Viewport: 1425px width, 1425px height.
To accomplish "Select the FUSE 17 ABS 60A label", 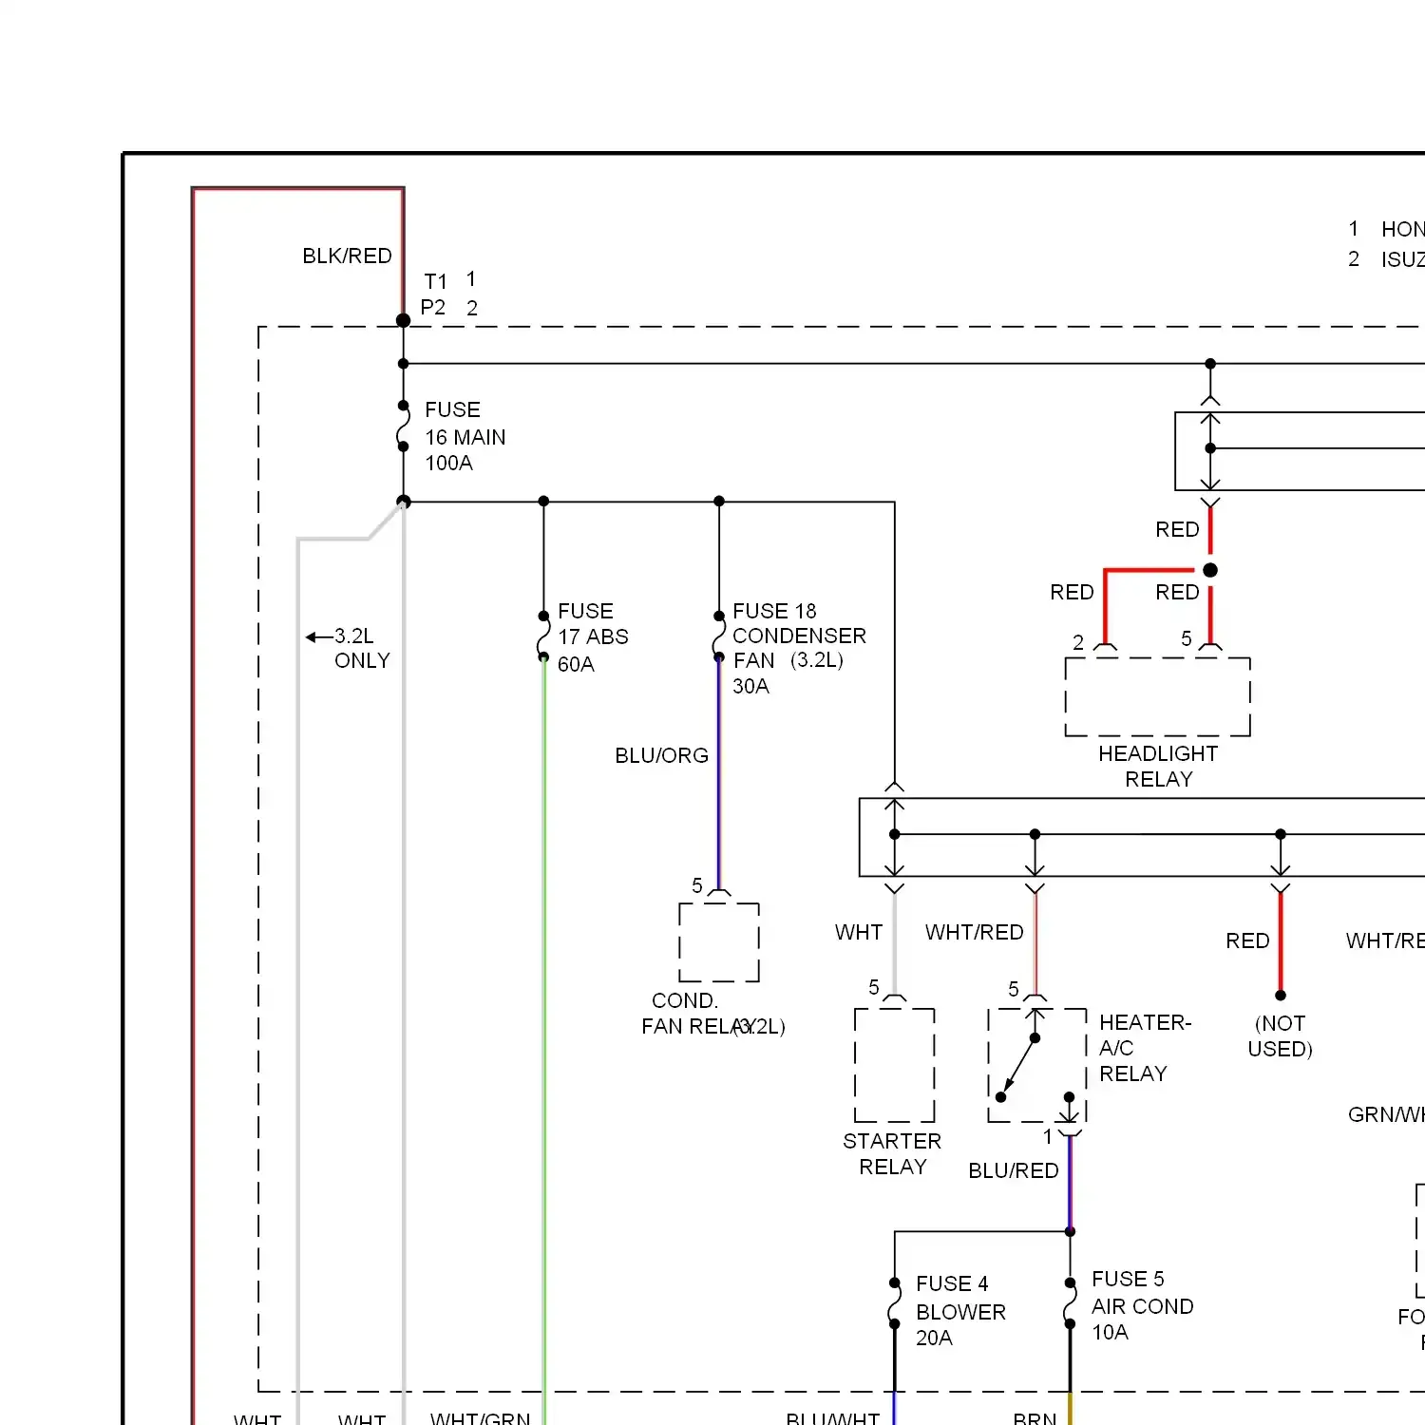I will click(x=593, y=637).
